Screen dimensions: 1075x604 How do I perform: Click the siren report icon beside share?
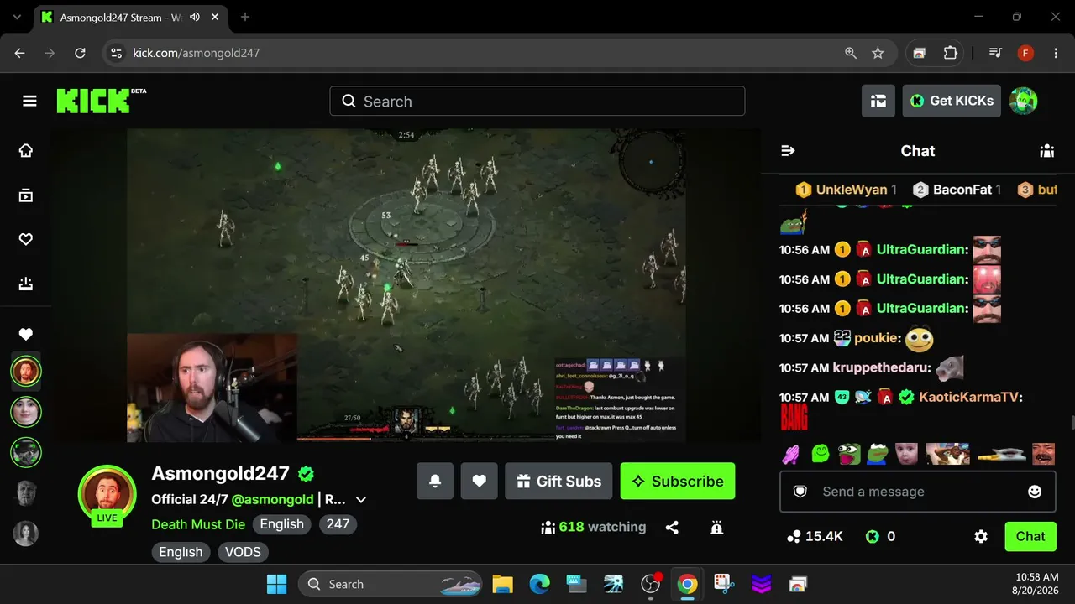click(x=716, y=528)
